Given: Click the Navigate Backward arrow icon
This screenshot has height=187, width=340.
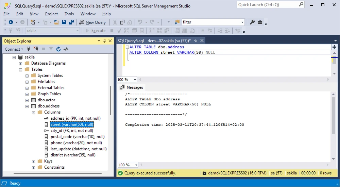Looking at the screenshot, I should (x=11, y=22).
